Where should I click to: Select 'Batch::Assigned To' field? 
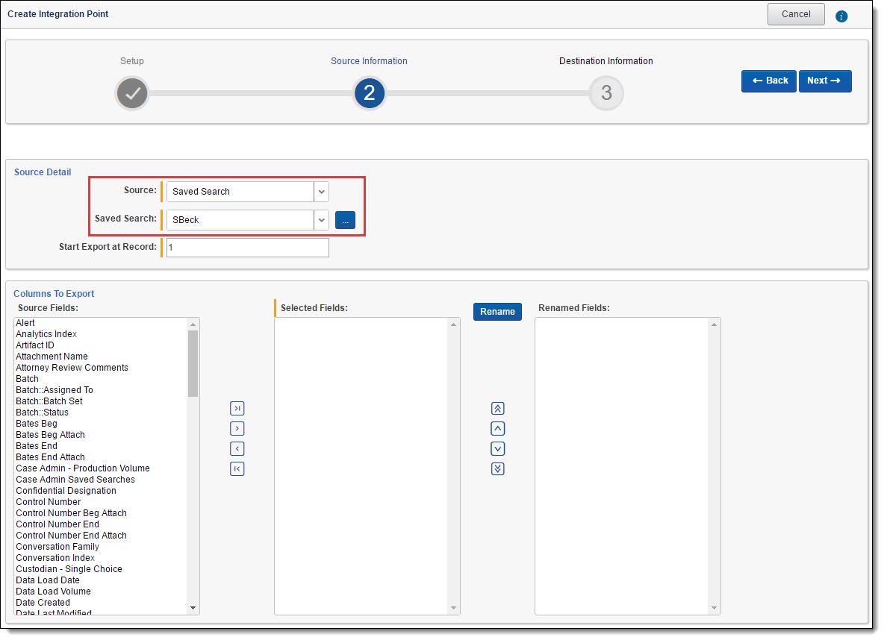(x=55, y=390)
